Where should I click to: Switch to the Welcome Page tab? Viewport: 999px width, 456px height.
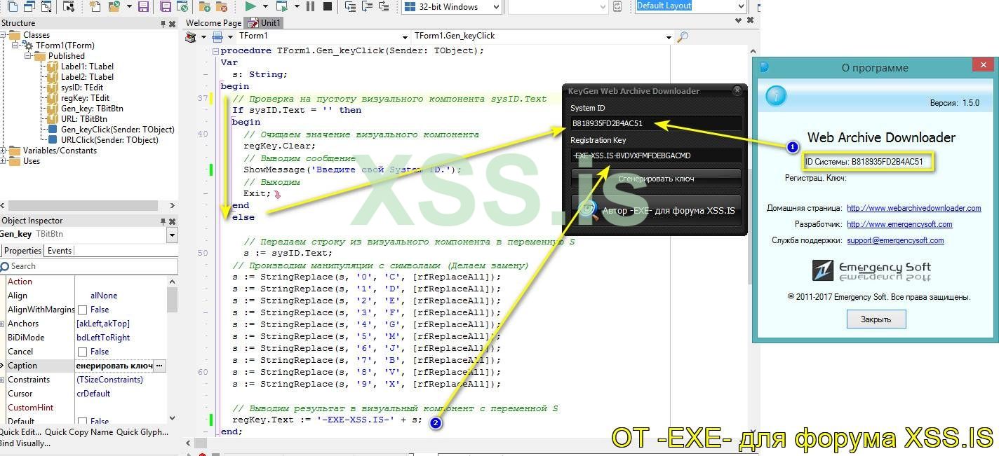tap(213, 23)
